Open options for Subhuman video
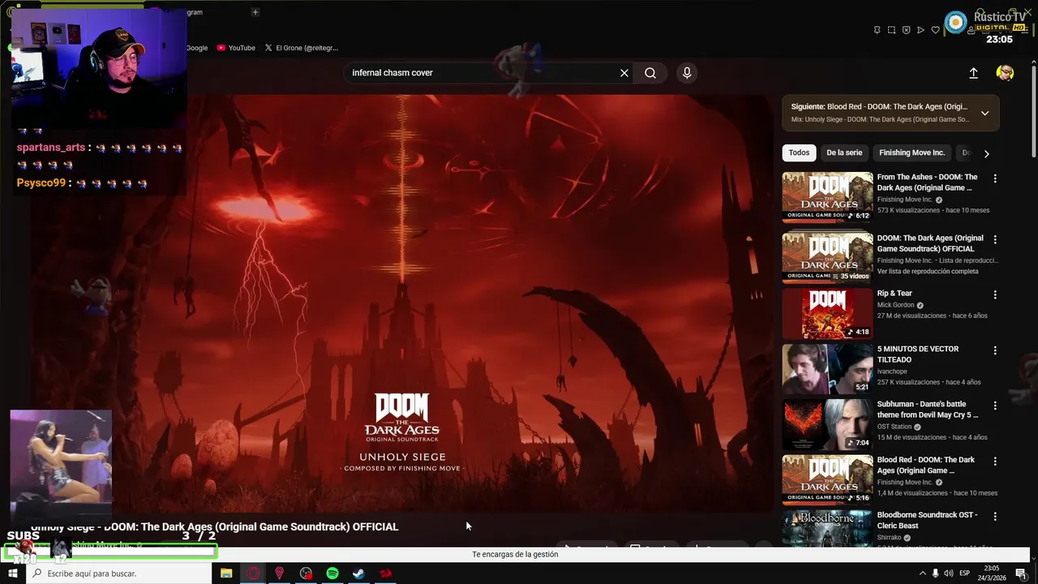Viewport: 1038px width, 584px height. coord(995,406)
